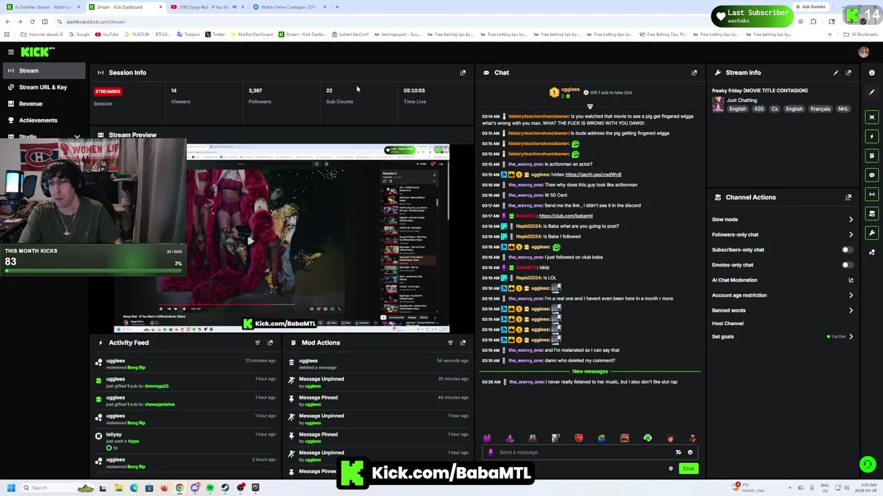Open Windows Start menu

point(10,488)
